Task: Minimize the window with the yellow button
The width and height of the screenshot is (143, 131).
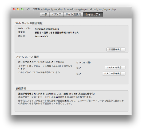Action: click(x=18, y=9)
